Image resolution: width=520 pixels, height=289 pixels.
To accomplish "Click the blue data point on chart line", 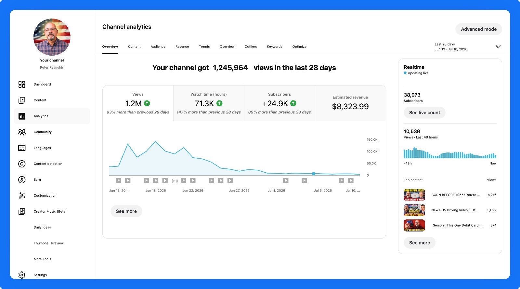I will (314, 174).
